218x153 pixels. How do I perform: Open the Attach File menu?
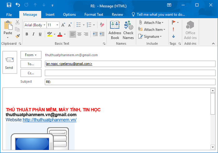151,22
